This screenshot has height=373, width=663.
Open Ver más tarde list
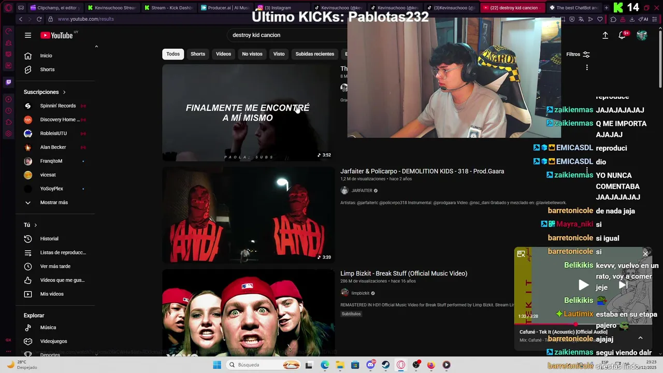click(55, 266)
